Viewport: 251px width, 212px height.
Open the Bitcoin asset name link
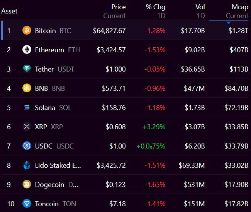click(45, 31)
